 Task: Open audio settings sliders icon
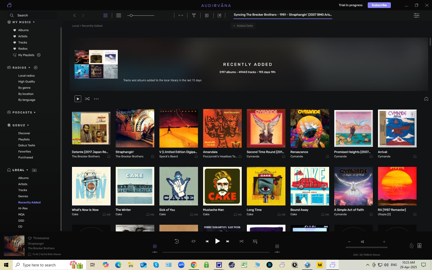point(417,15)
